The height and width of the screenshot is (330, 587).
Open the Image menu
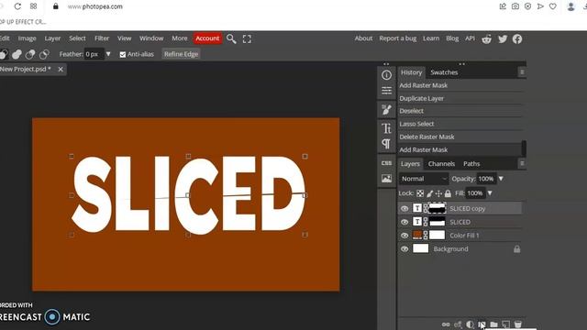pos(27,38)
